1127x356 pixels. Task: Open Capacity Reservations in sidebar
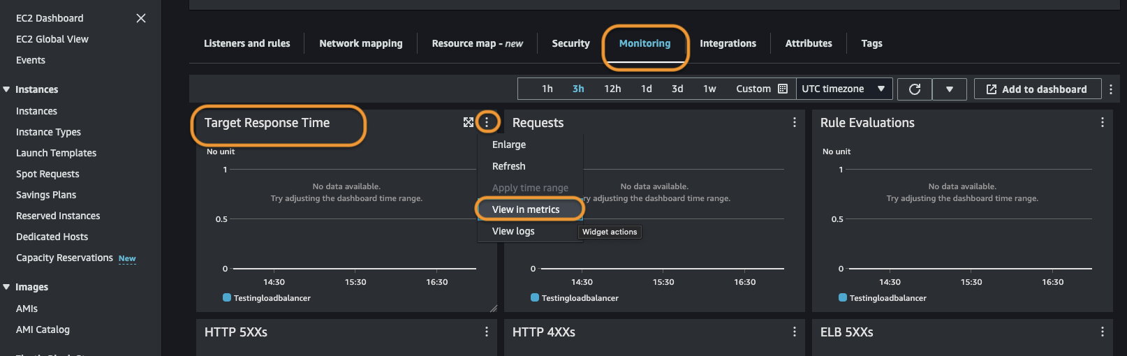[x=64, y=258]
